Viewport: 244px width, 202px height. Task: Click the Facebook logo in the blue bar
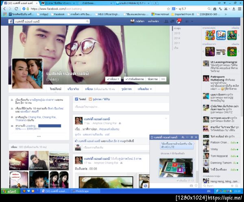coord(11,21)
